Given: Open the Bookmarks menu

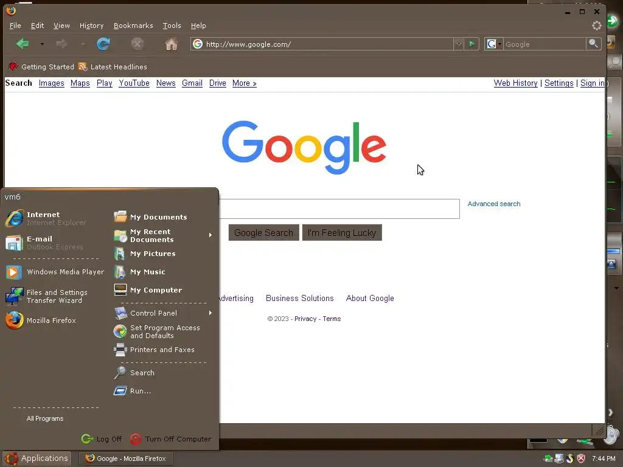Looking at the screenshot, I should [133, 26].
